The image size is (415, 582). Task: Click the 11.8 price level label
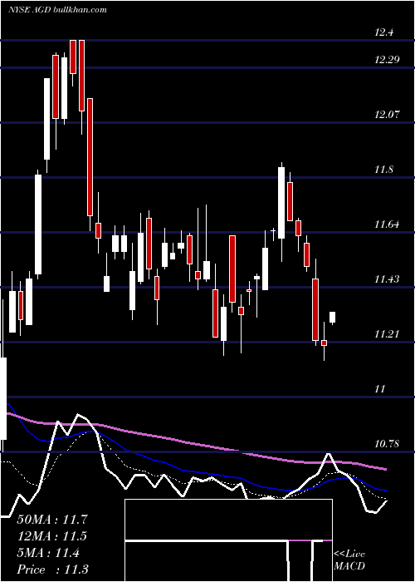tap(383, 170)
